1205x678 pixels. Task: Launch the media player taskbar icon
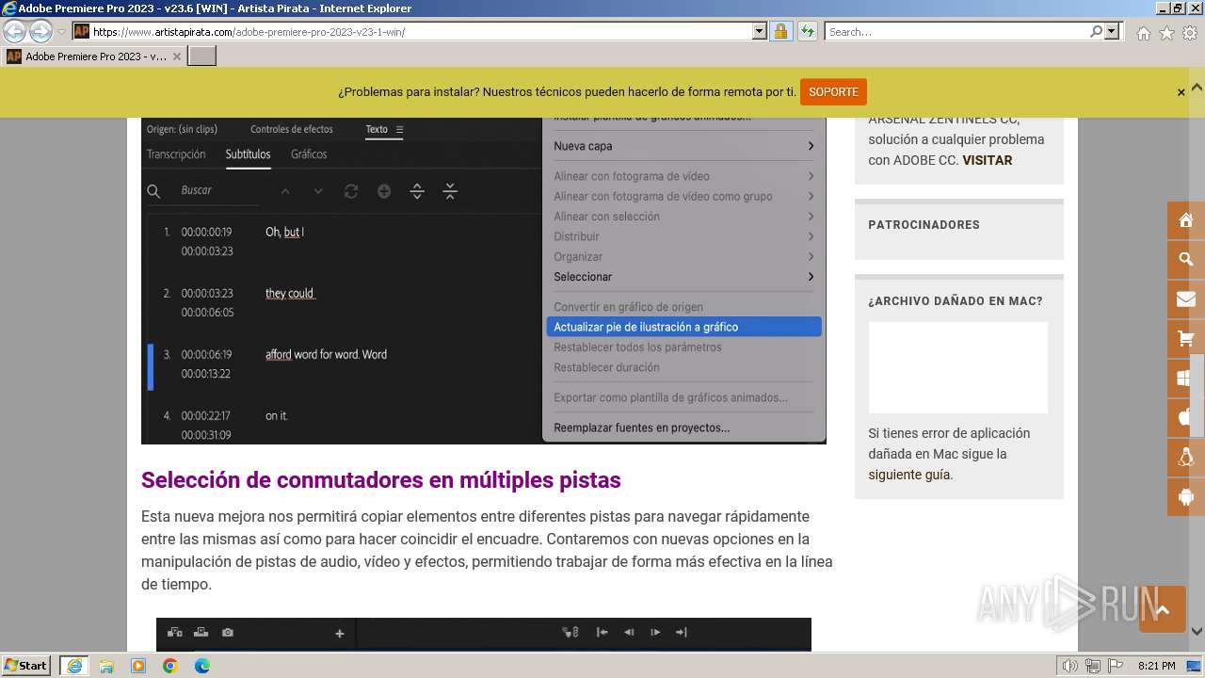pyautogui.click(x=138, y=666)
